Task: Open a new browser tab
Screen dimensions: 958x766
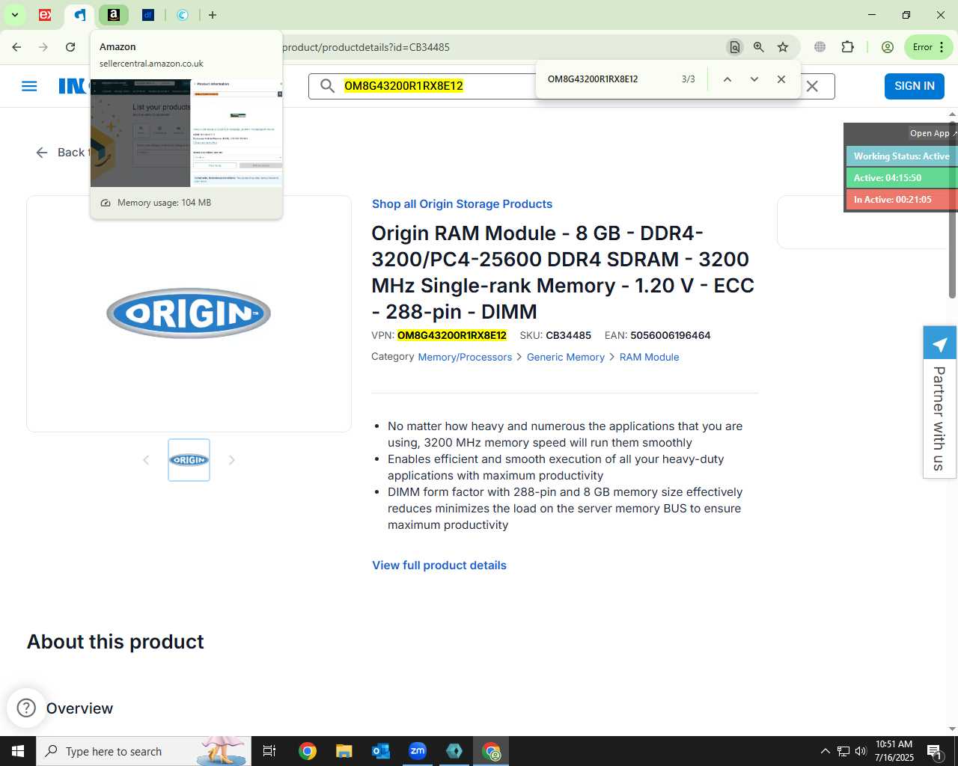Action: (213, 15)
